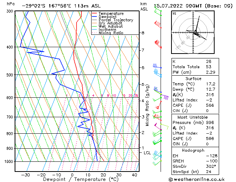Screen dimensions: 236x182
Task: Click the Dewpoint / Temperature (°C) axis title
Action: 81,179
